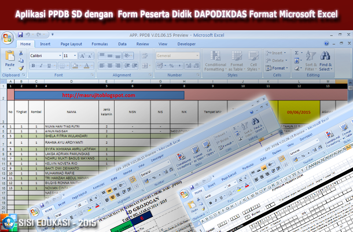
Task: Toggle Center alignment in the upright window's ribbon
Action: (110, 66)
